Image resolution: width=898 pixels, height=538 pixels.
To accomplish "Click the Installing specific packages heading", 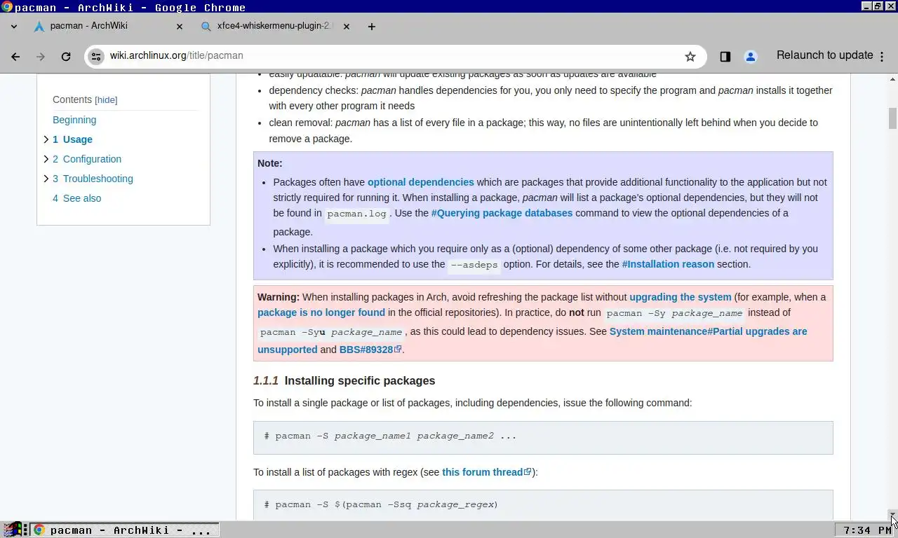I will coord(360,380).
